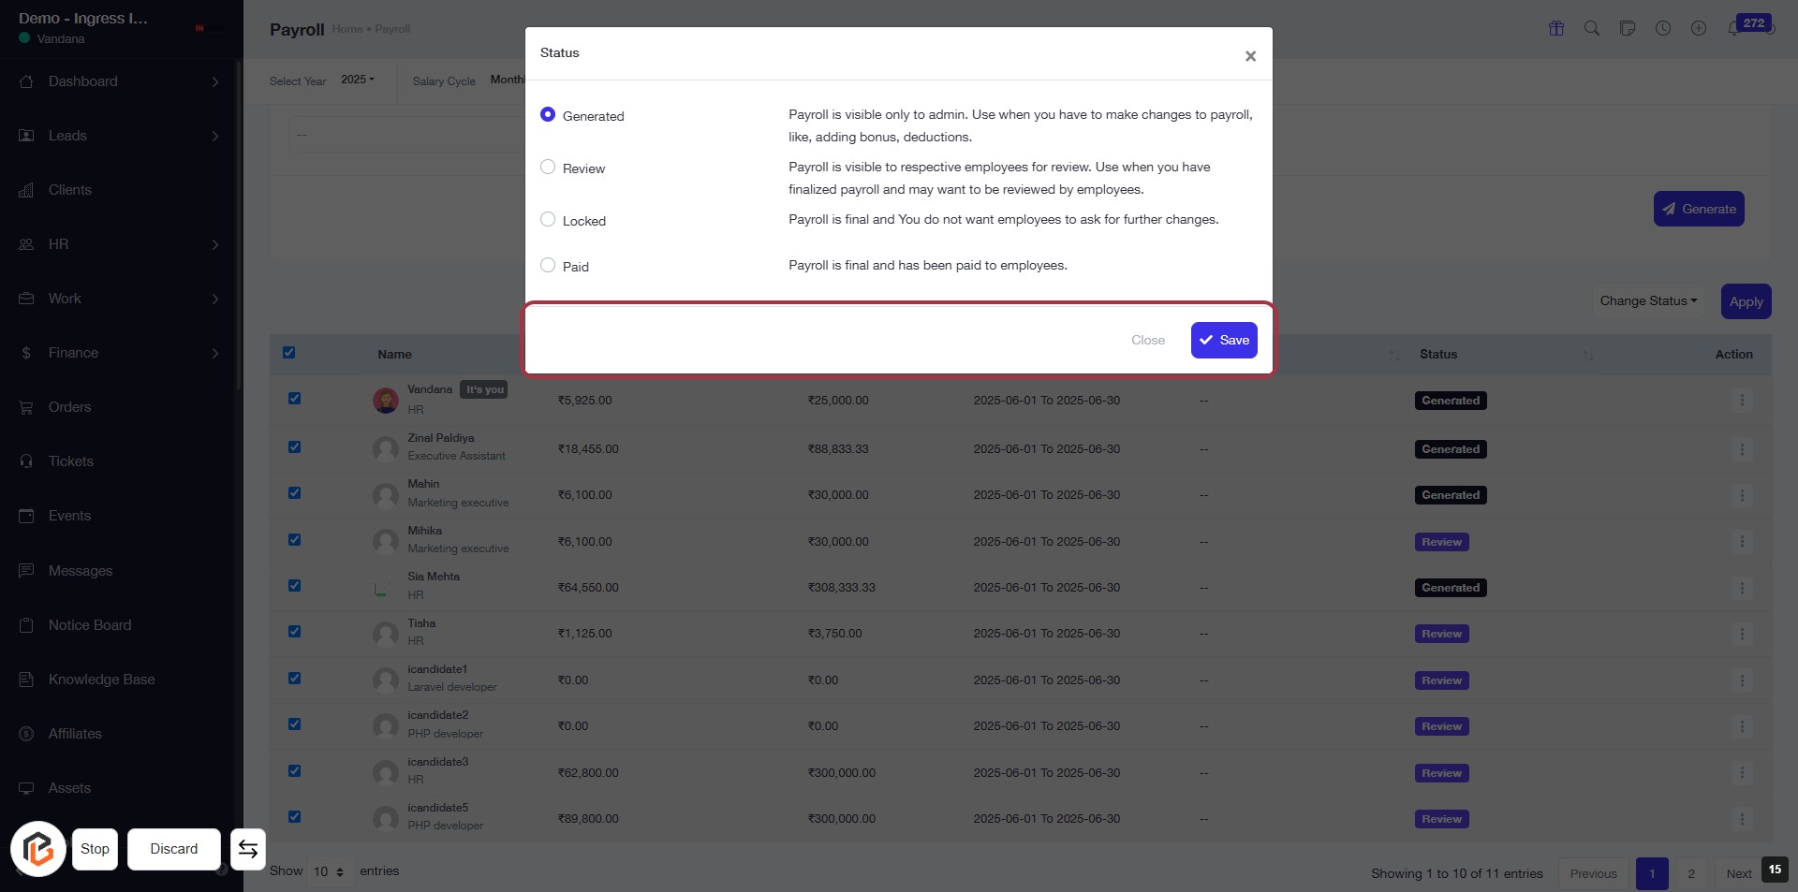Uncheck the Zinal Paldiya row checkbox
Image resolution: width=1798 pixels, height=892 pixels.
294,447
